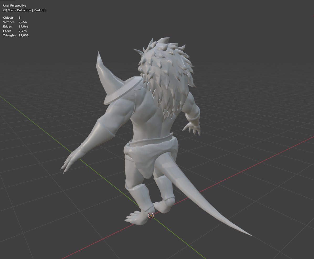Click the 3D cursor at the character's feet
Screen dimensions: 314x259
[151, 215]
